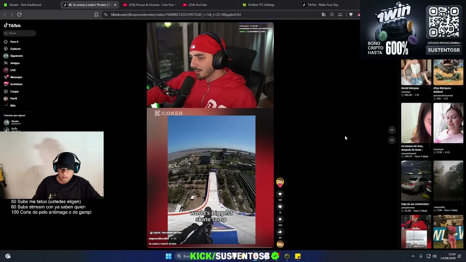Open the Brave shields icon

tap(351, 15)
